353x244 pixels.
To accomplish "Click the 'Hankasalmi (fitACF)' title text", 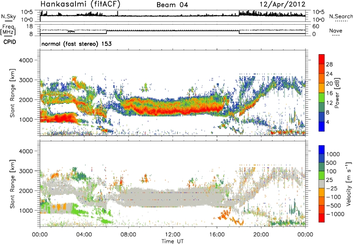I will pos(80,4).
